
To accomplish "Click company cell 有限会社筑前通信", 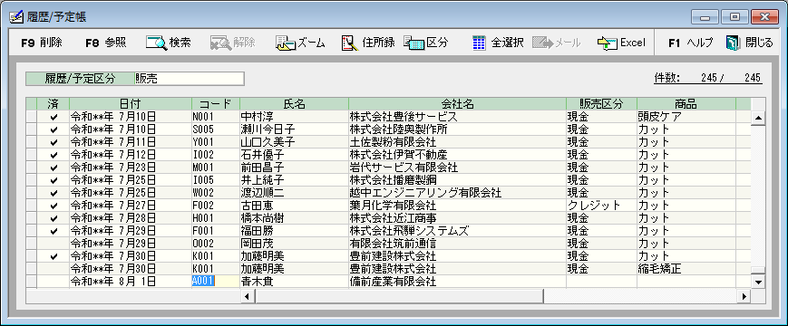I will point(457,244).
